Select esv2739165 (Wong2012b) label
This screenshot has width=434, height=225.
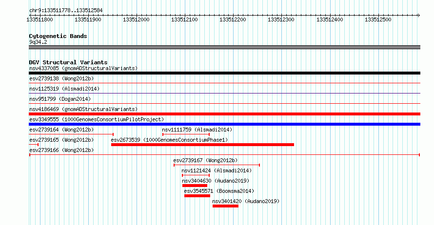pyautogui.click(x=61, y=140)
